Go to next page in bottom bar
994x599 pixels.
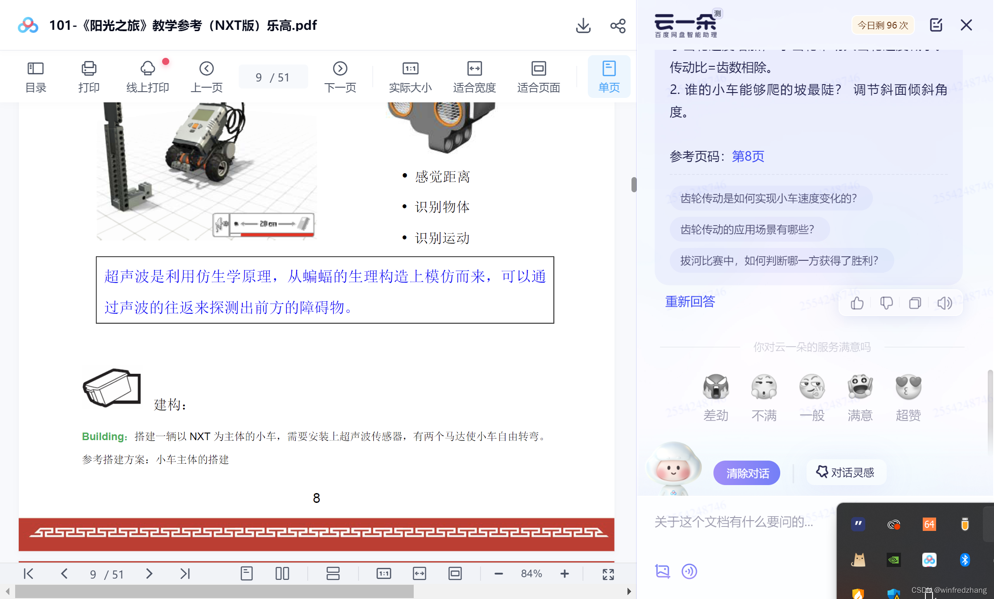coord(149,574)
